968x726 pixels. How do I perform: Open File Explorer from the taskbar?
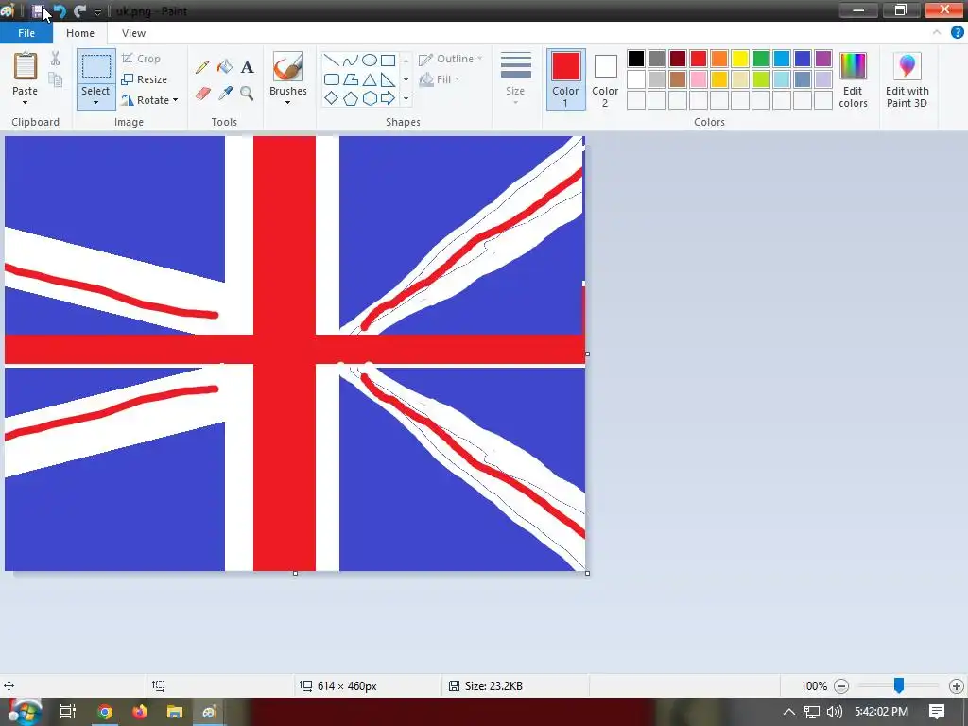click(x=175, y=712)
